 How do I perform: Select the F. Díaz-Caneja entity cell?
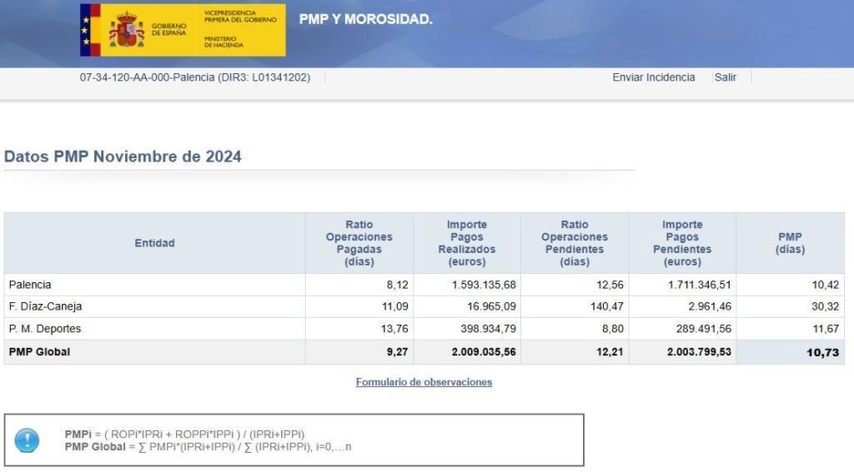pyautogui.click(x=45, y=306)
